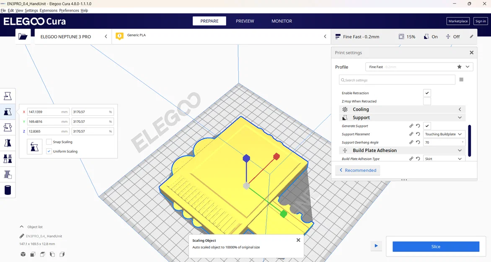Toggle the Enable Retraction checkbox

pos(427,93)
